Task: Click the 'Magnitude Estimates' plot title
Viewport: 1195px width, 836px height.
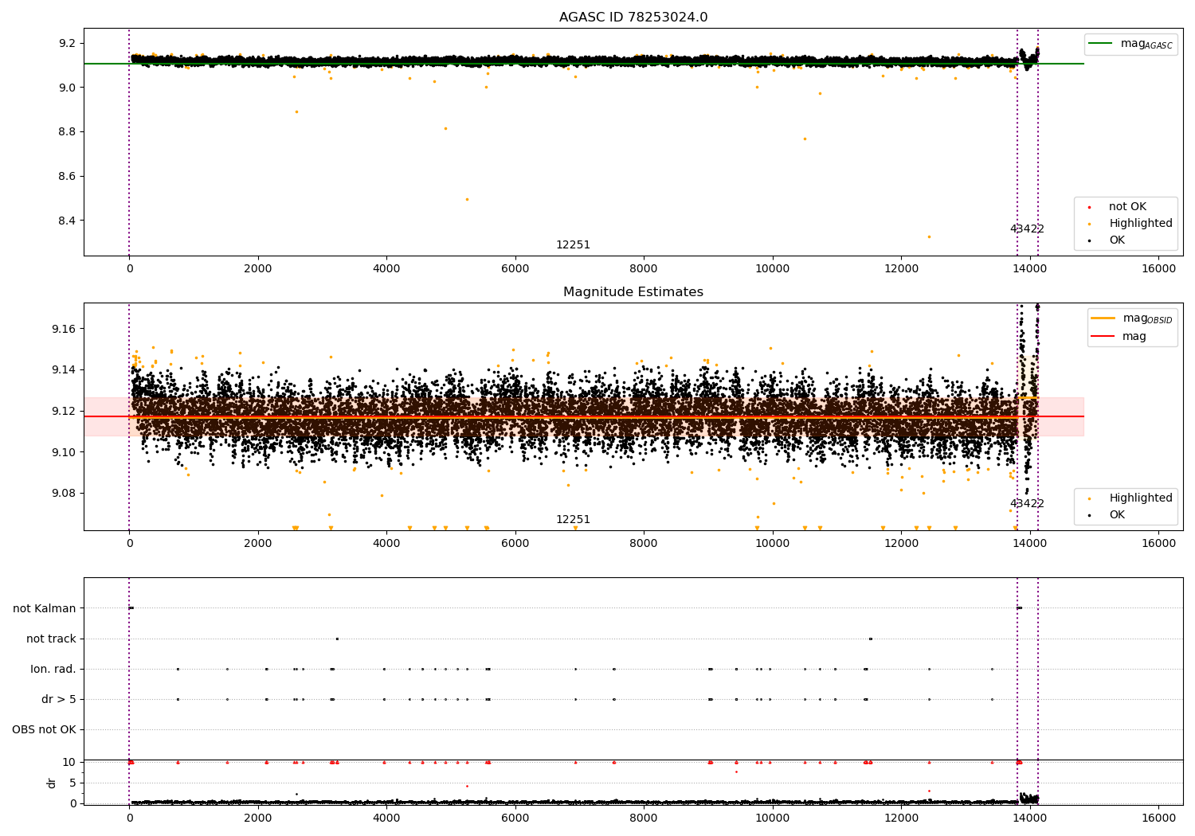Action: (633, 292)
